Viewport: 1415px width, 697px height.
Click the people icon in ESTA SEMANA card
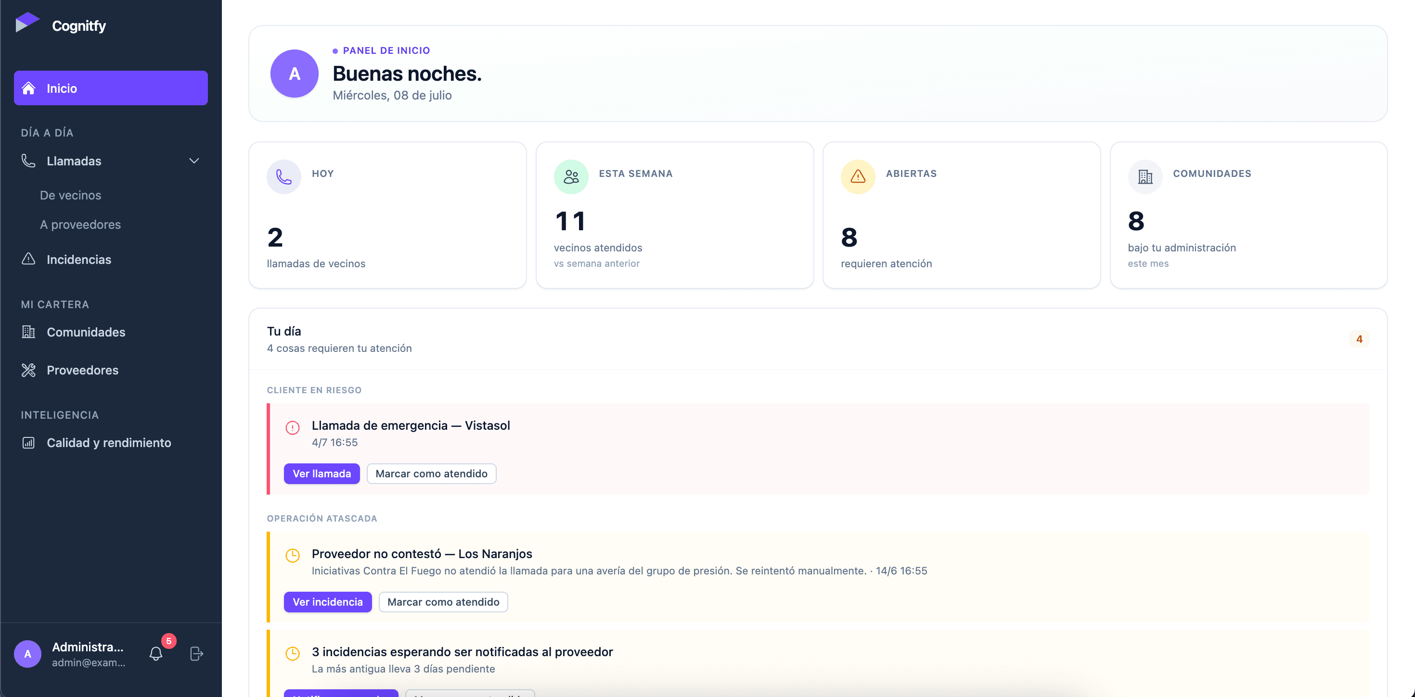(x=571, y=177)
